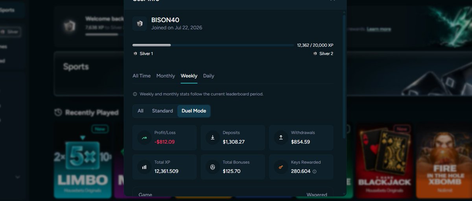The width and height of the screenshot is (472, 201).
Task: Click the Wagered column header
Action: (317, 195)
